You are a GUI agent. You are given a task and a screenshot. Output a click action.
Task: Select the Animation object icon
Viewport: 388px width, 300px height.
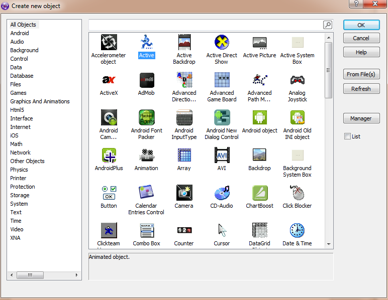146,156
